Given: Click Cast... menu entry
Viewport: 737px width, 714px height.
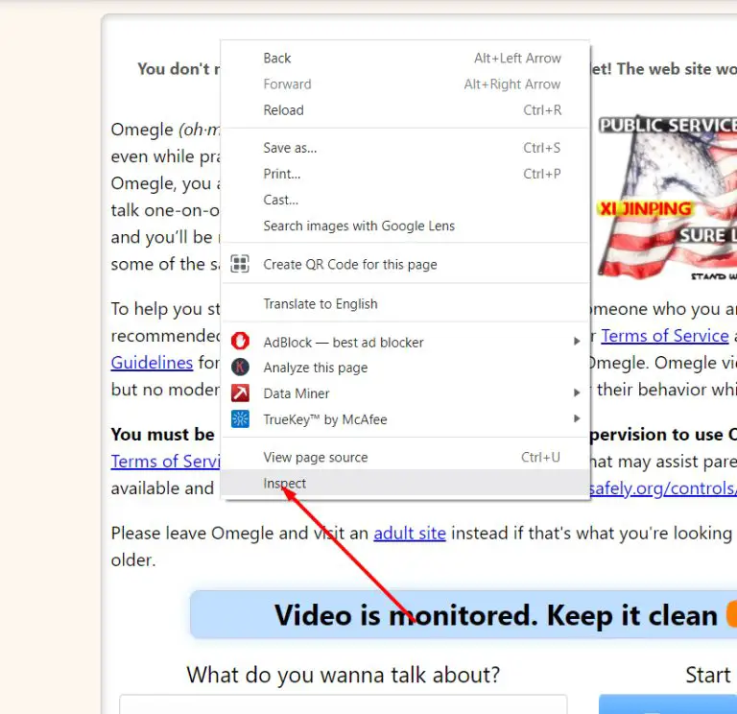Looking at the screenshot, I should [281, 200].
